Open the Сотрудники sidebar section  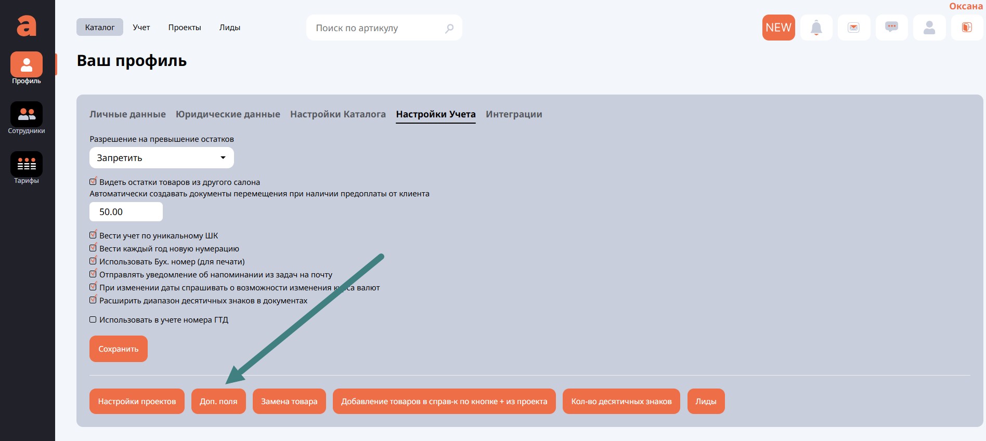(27, 115)
